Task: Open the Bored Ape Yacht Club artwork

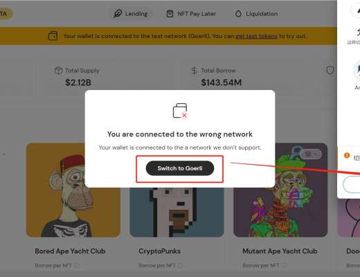Action: (x=73, y=190)
